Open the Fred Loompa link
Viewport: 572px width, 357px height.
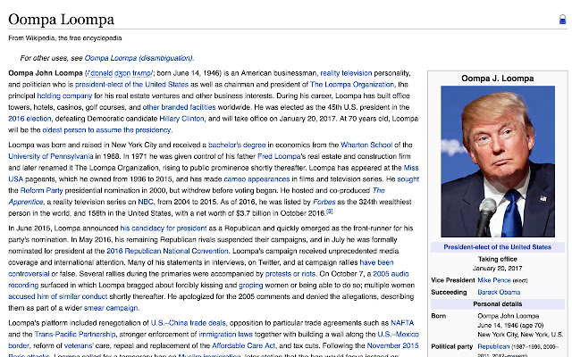[279, 156]
